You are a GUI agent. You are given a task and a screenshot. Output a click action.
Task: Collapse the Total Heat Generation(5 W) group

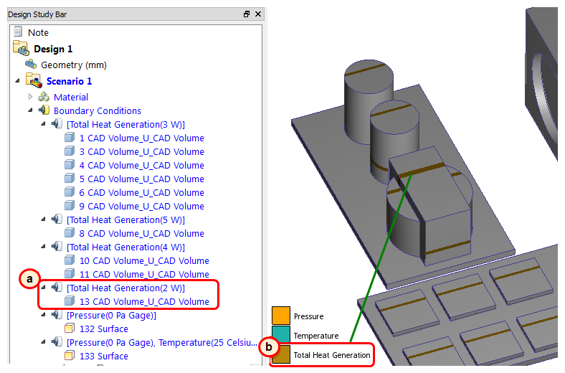pos(44,219)
